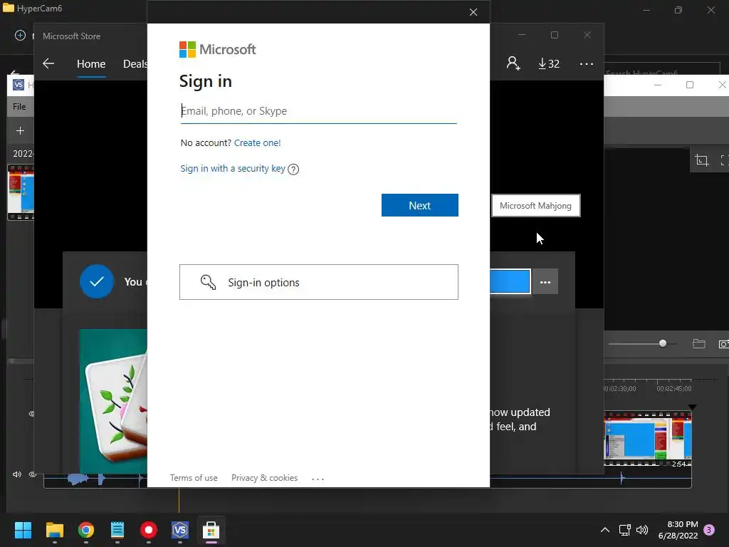The image size is (729, 547).
Task: Toggle audio track visibility eye icon
Action: (33, 474)
